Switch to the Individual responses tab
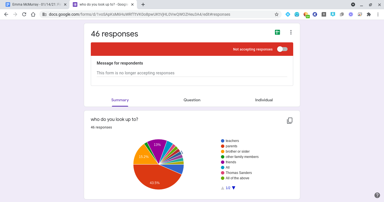Image resolution: width=384 pixels, height=202 pixels. [264, 100]
